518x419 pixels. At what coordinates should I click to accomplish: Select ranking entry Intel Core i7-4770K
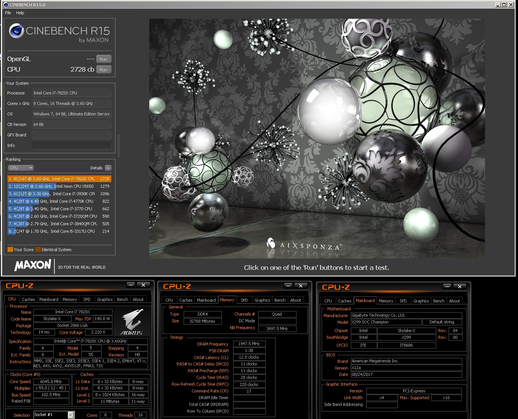click(59, 201)
